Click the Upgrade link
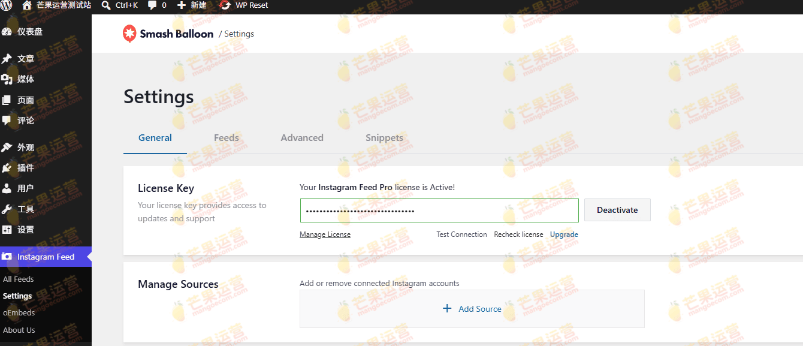 click(x=564, y=234)
